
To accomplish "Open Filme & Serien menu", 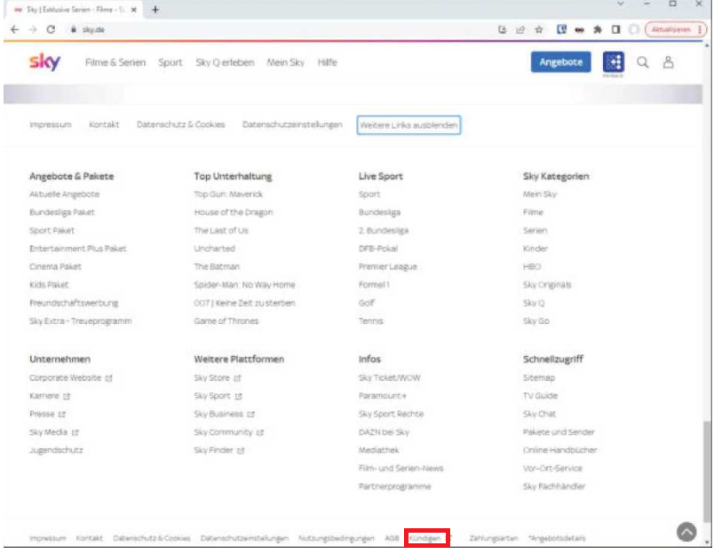I will pos(115,62).
